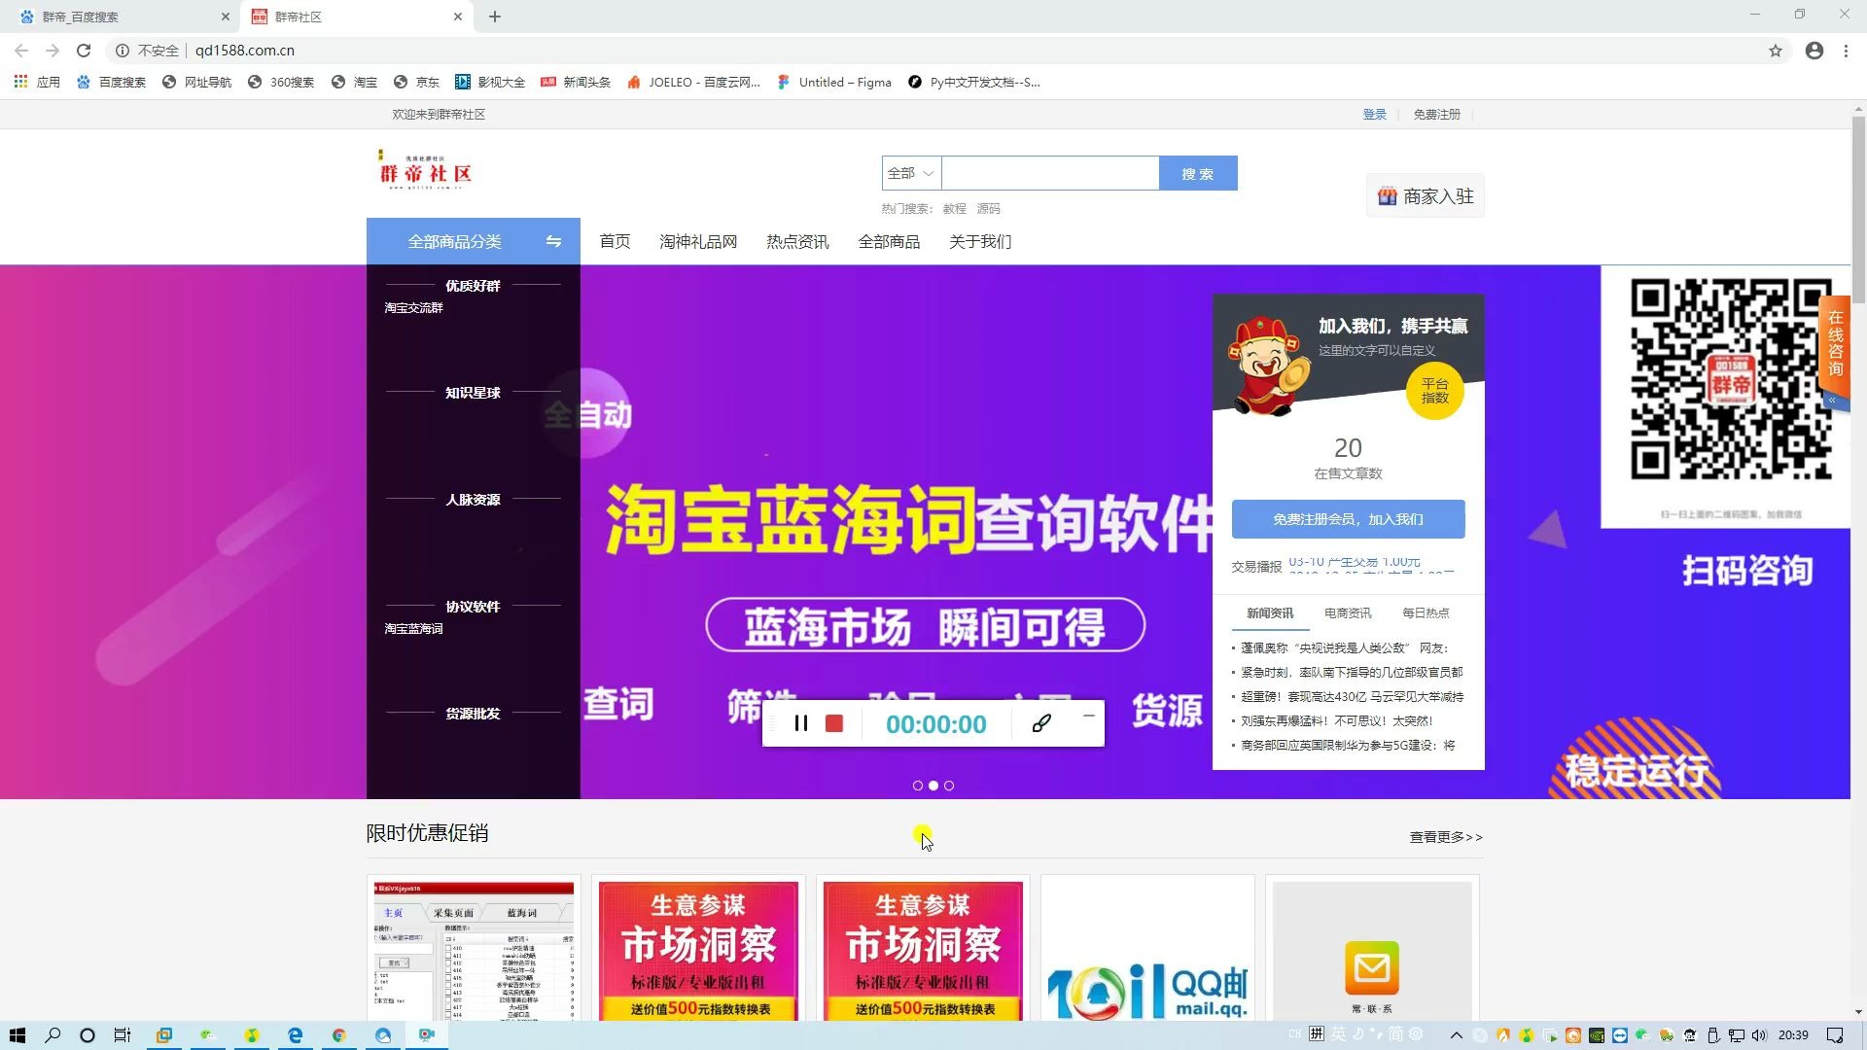Screen dimensions: 1867x1050
Task: Click the site info 不安全 icon
Action: [x=123, y=51]
